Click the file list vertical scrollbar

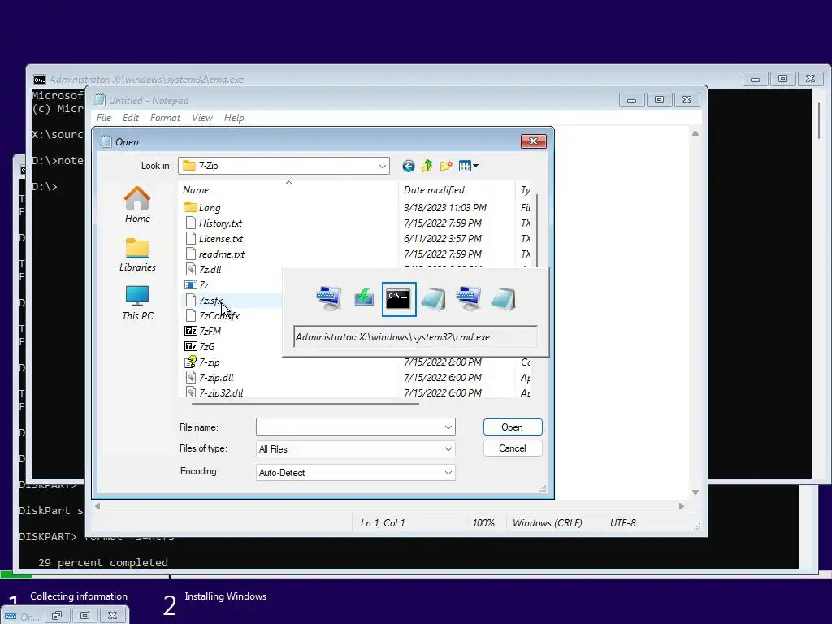pyautogui.click(x=537, y=228)
